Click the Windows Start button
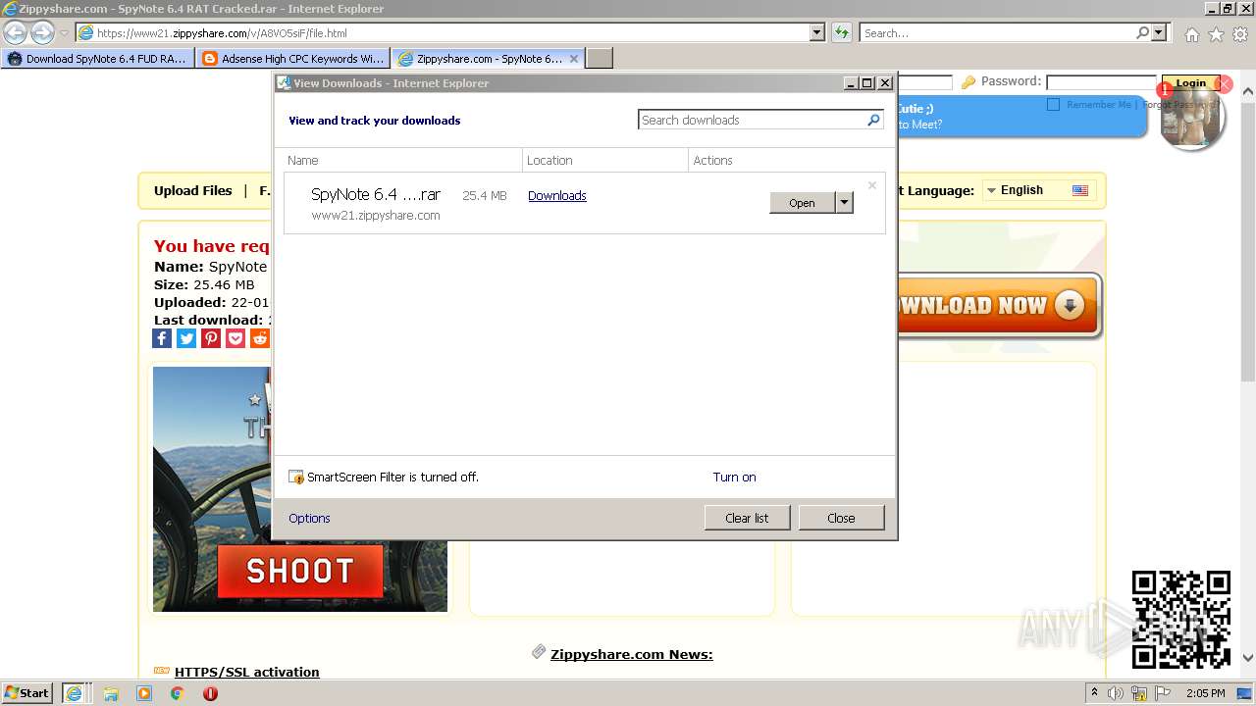Screen dimensions: 1256x706 (x=27, y=693)
